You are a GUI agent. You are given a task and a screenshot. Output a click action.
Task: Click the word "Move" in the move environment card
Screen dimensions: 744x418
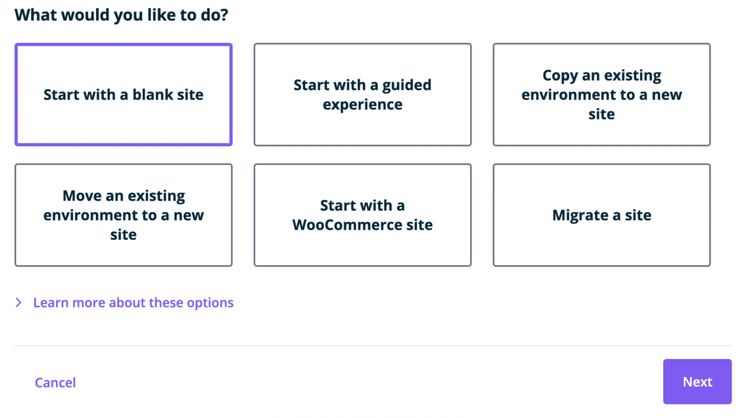pos(81,196)
